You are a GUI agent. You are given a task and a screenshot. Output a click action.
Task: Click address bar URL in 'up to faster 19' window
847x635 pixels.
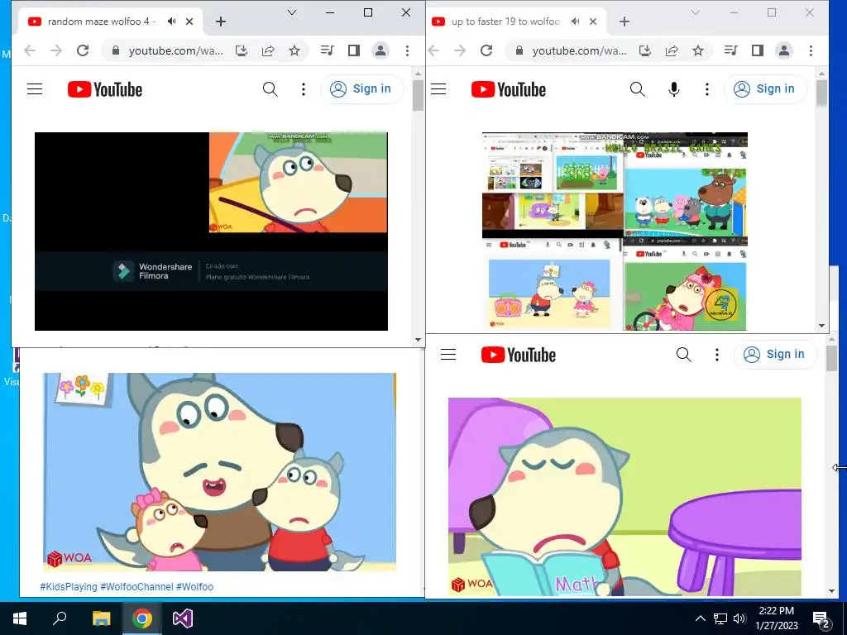(x=580, y=50)
